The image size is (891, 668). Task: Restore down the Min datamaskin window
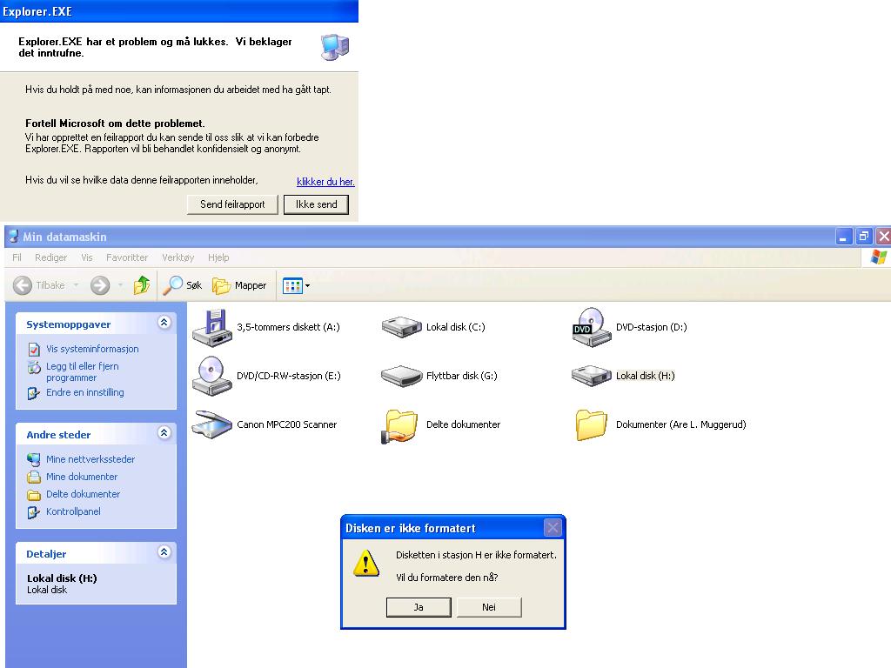point(864,237)
